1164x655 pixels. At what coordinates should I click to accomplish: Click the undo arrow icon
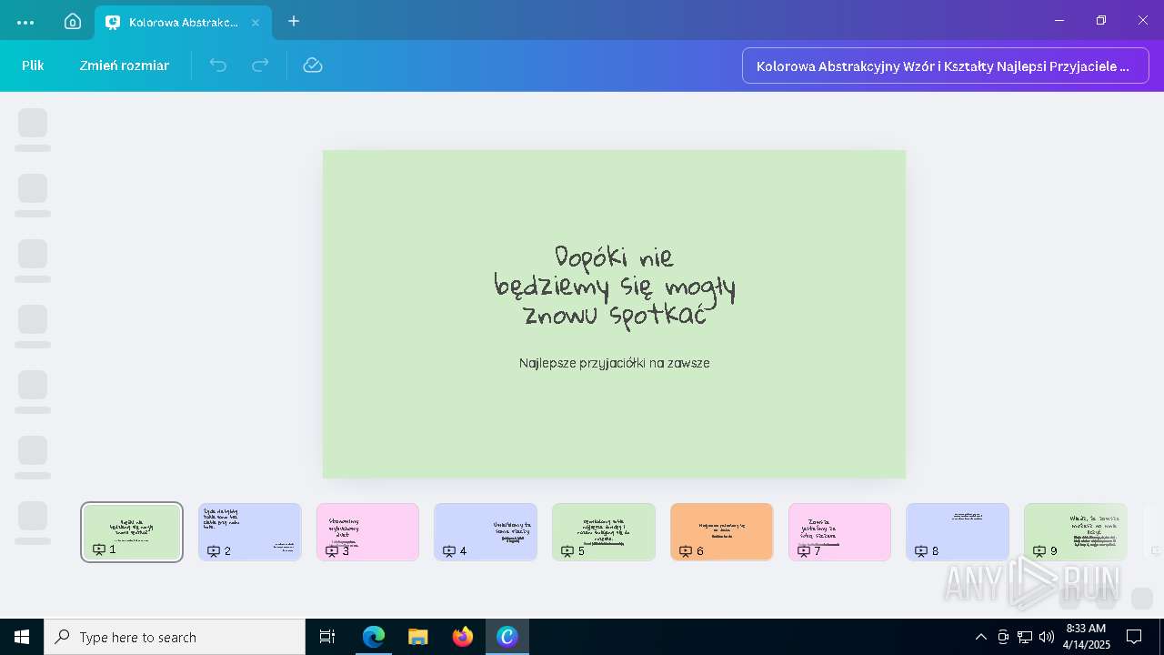tap(218, 65)
